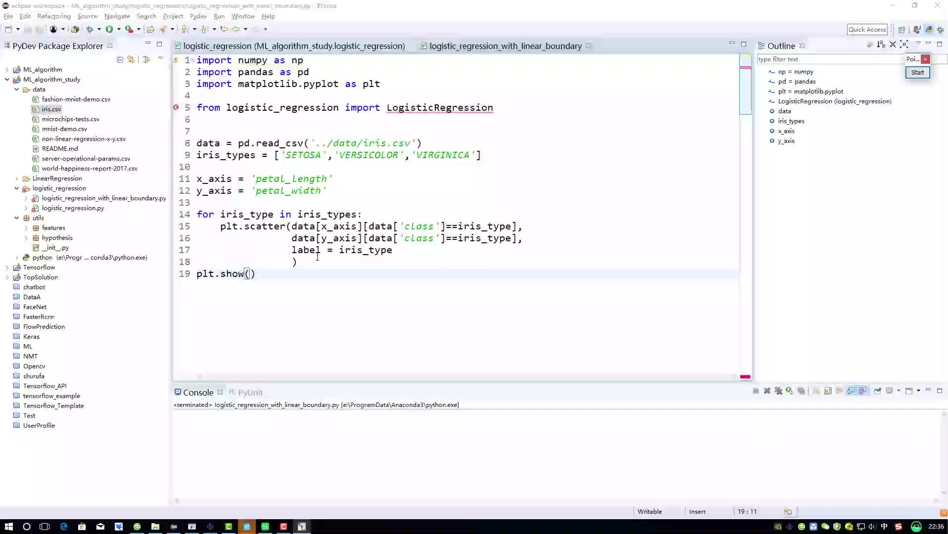This screenshot has height=534, width=948.
Task: Click the Next Annotation down-arrow icon
Action: point(185,29)
